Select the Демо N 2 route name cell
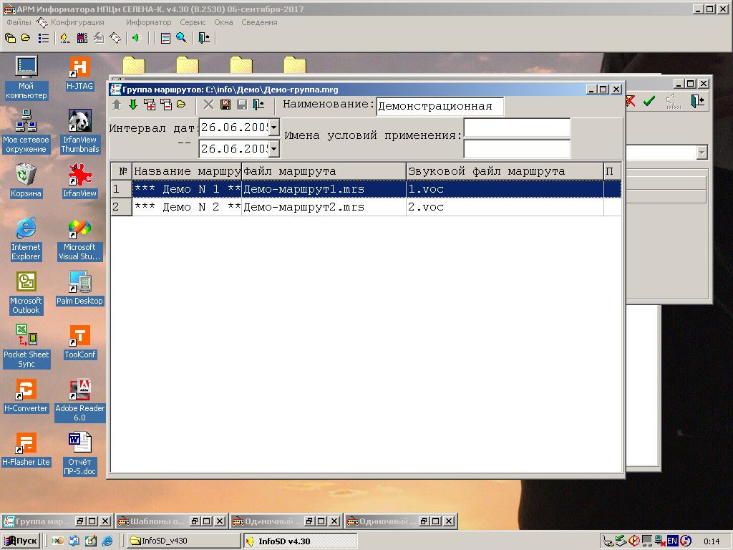The width and height of the screenshot is (733, 550). click(x=187, y=207)
